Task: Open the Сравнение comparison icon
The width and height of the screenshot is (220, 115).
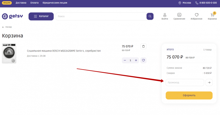Action: 179,16
